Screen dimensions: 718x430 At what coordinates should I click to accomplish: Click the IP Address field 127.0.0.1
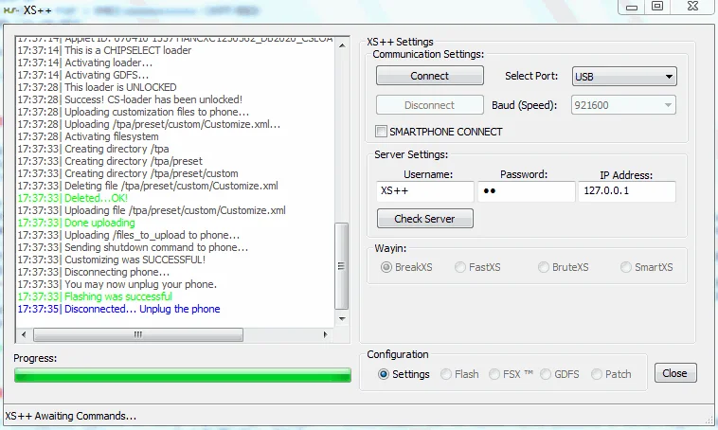(x=627, y=191)
